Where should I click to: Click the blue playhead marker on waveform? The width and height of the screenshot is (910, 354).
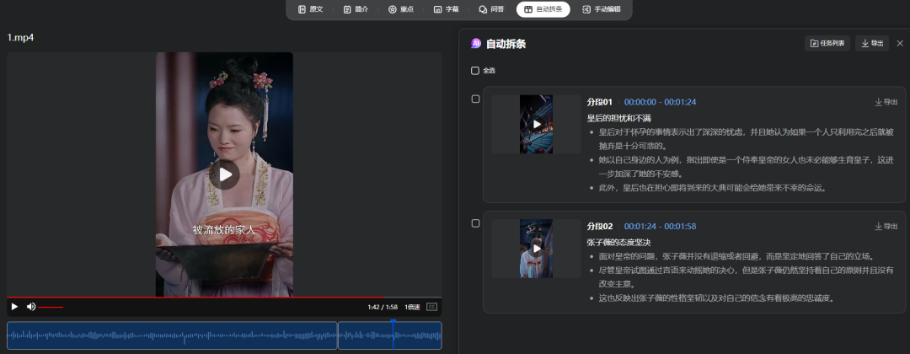pos(393,335)
